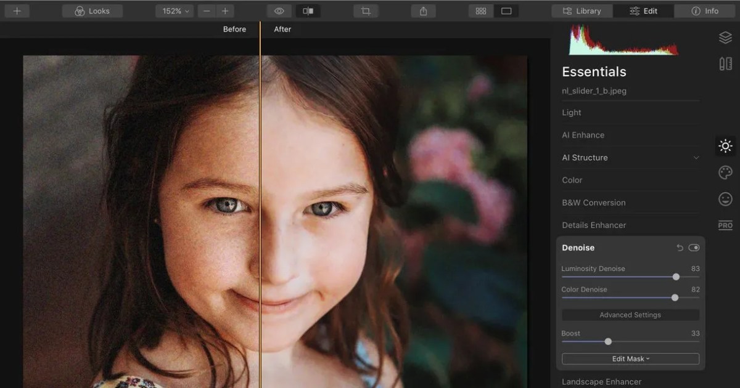Toggle the quick preview eye icon
Viewport: 740px width, 388px height.
point(279,10)
